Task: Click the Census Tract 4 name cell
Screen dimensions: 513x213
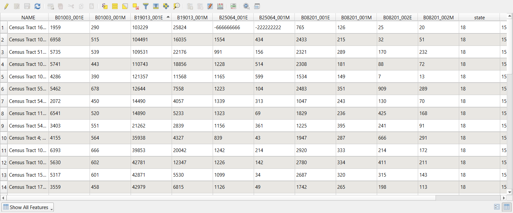Action: click(28, 138)
